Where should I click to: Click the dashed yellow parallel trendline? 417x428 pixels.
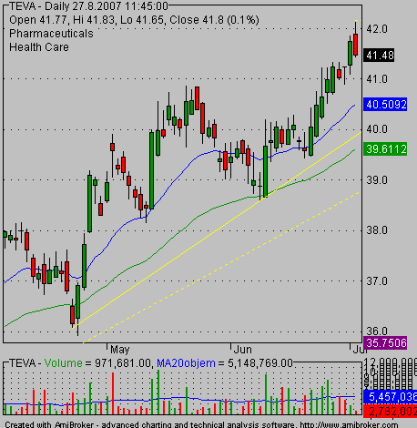[x=221, y=267]
